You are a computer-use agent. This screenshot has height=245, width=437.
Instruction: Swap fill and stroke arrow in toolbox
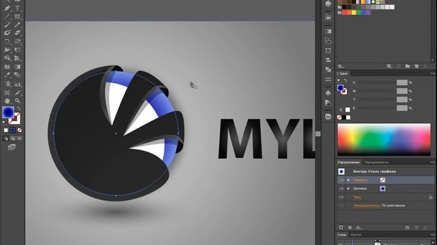(18, 108)
